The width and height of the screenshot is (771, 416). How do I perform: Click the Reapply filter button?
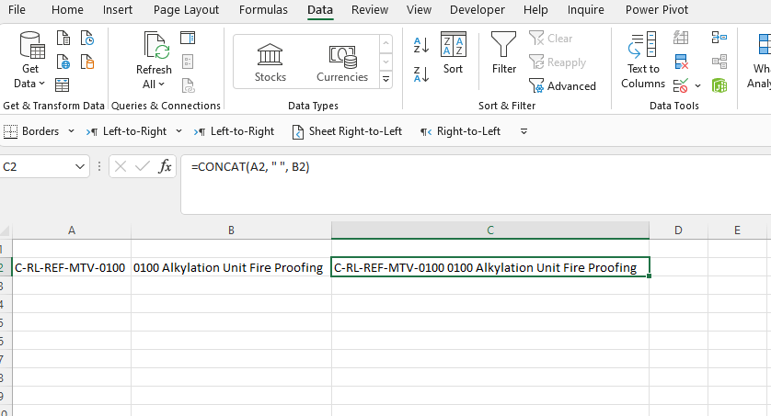[x=558, y=62]
